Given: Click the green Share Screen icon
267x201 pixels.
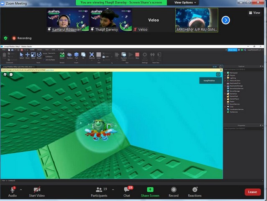Looking at the screenshot, I should 150,190.
